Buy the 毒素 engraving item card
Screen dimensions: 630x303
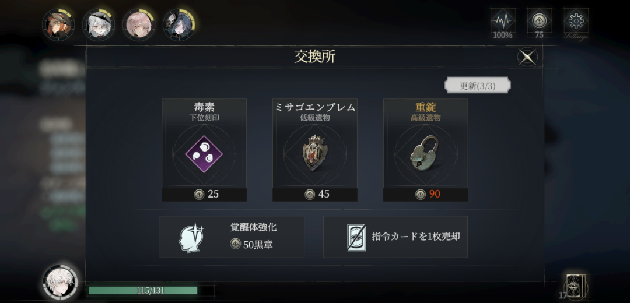[204, 150]
